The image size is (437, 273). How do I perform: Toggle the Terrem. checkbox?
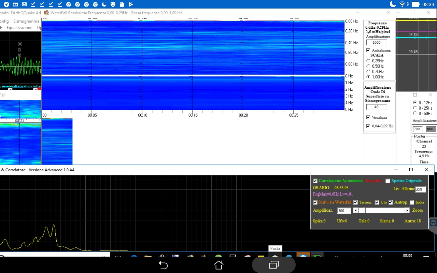coord(355,202)
